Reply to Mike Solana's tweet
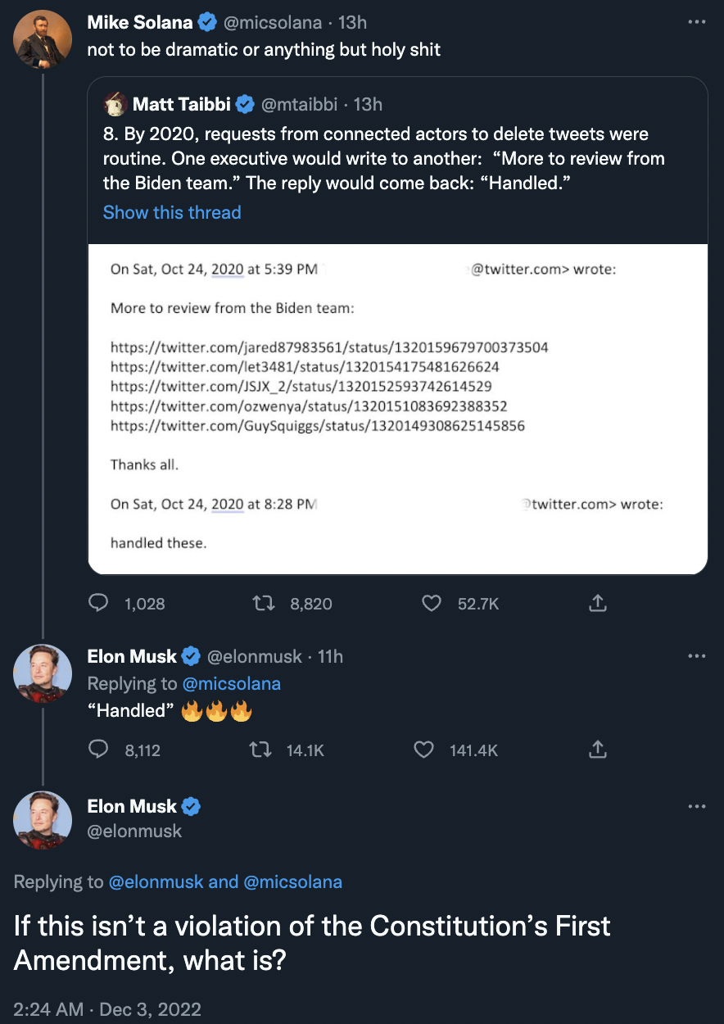Image resolution: width=724 pixels, height=1024 pixels. (x=99, y=604)
